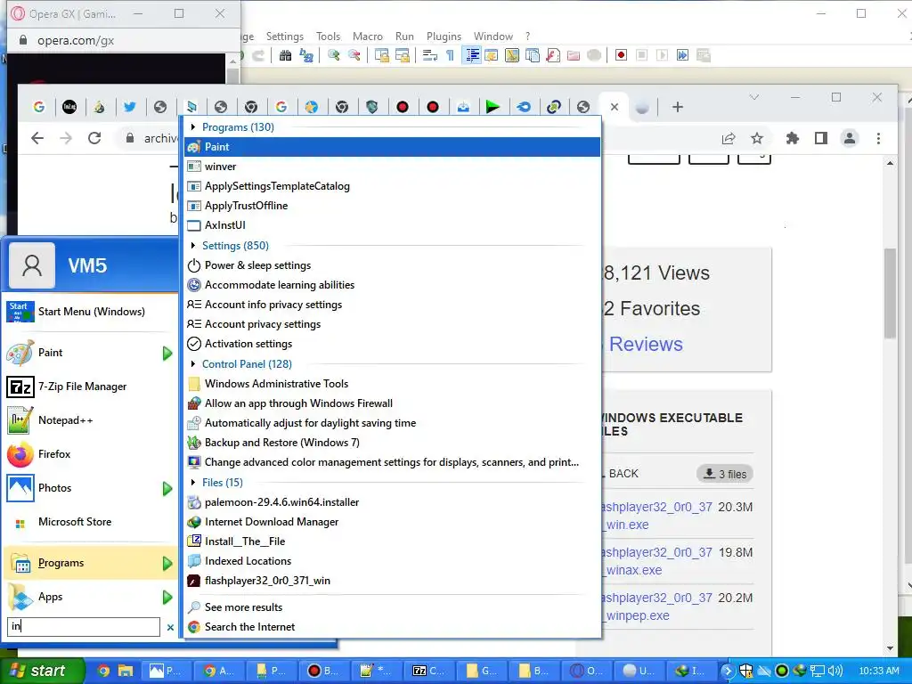This screenshot has height=684, width=912.
Task: Click the Reviews link on archive page
Action: click(x=645, y=344)
